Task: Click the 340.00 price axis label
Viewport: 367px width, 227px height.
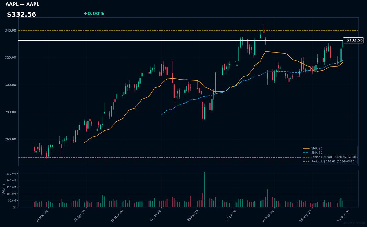Action: pyautogui.click(x=10, y=31)
